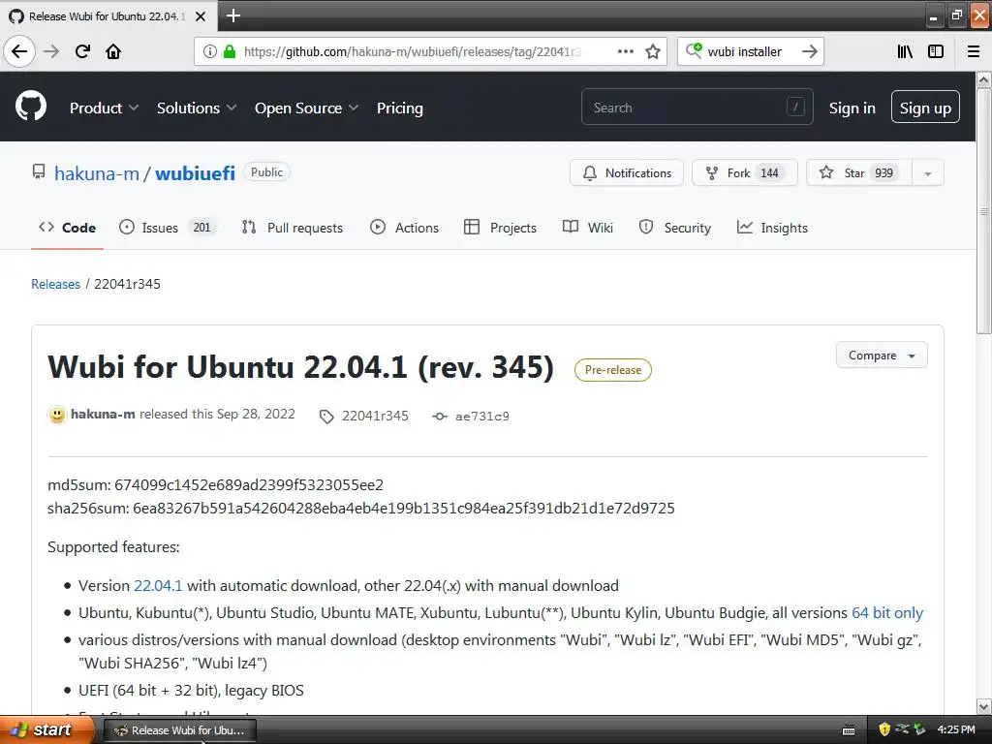Fork the repository

click(745, 173)
